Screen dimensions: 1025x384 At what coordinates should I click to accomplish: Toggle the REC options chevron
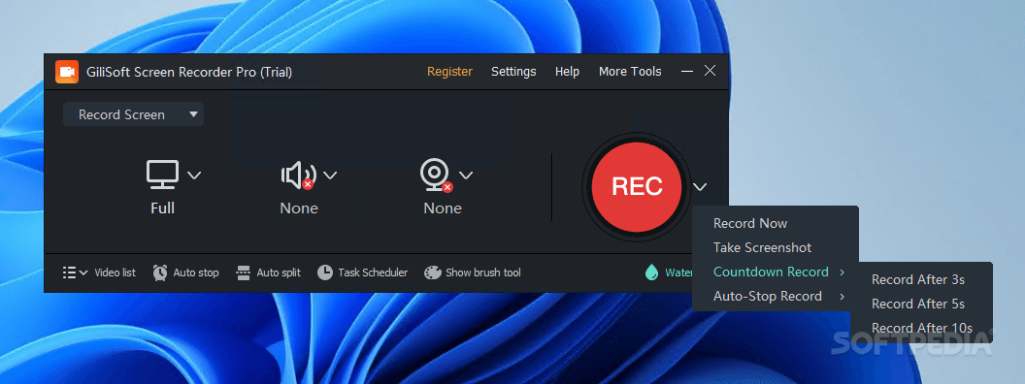click(700, 187)
